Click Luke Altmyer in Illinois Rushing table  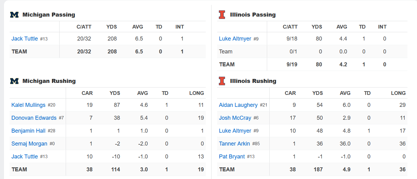[x=235, y=131]
